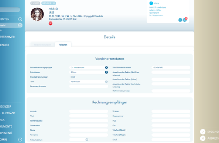
Task: Close the DETAILS breadcrumb tag
Action: pyautogui.click(x=54, y=3)
